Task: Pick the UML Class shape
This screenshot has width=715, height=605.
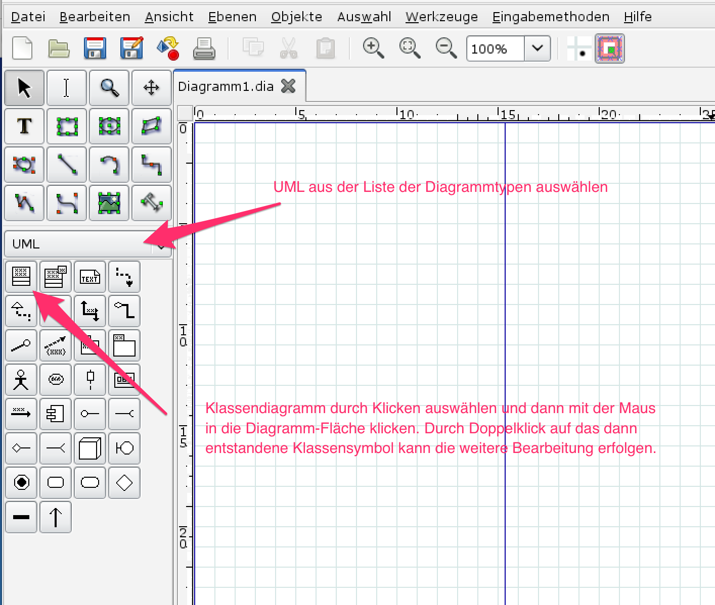Action: 21,276
